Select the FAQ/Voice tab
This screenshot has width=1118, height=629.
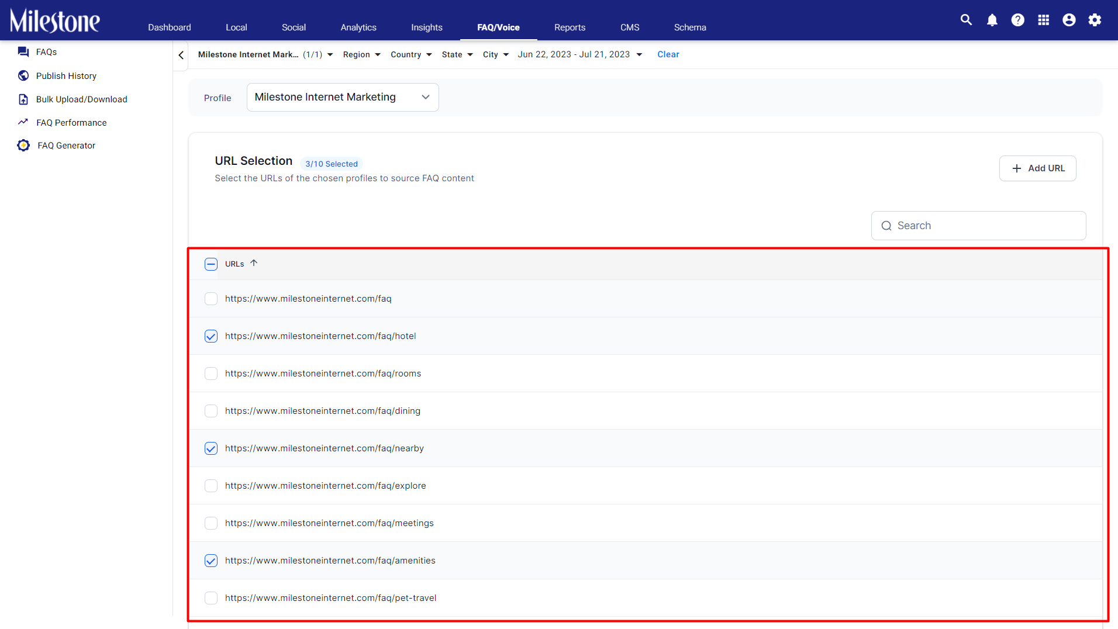point(498,27)
